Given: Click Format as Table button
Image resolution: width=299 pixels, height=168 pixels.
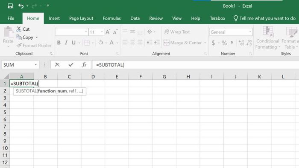Looking at the screenshot, I should [290, 38].
